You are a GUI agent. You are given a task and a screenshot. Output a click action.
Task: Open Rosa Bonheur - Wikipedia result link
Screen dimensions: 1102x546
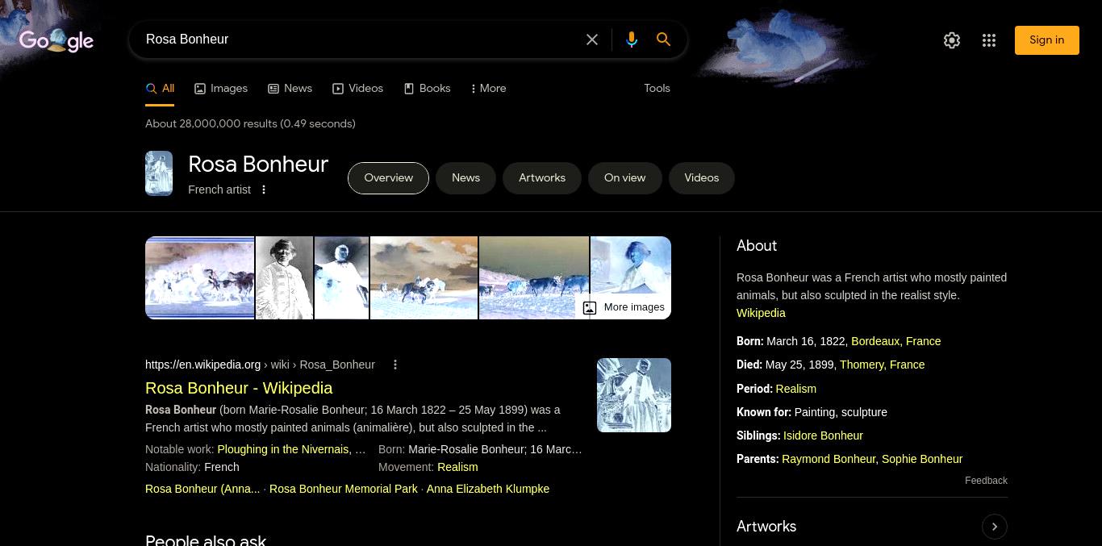coord(239,388)
